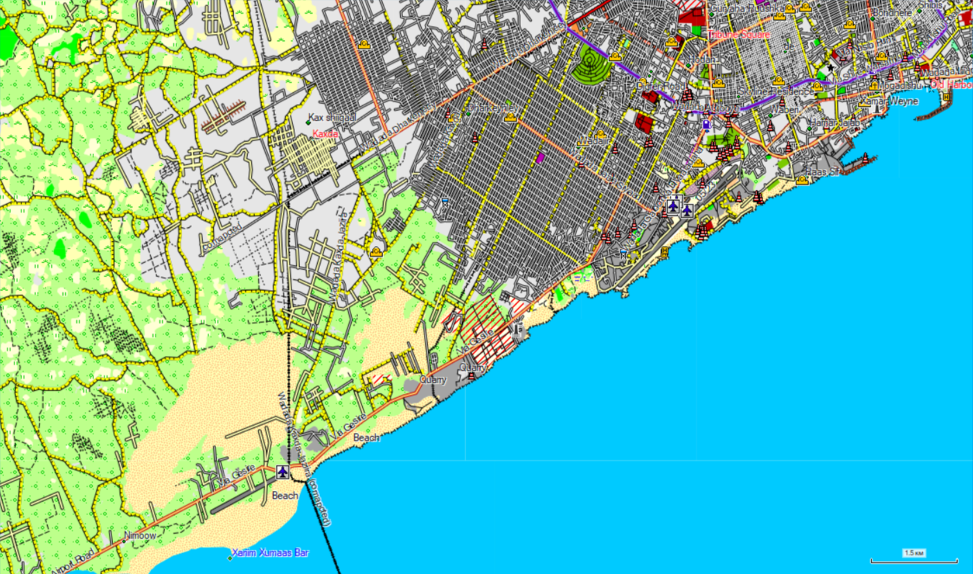Click the green dot next to Kax shiiqaal

tap(309, 123)
